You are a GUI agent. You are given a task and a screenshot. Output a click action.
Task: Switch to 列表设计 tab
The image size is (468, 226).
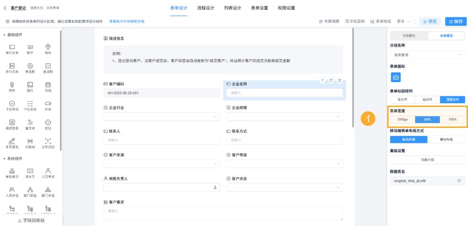point(233,8)
